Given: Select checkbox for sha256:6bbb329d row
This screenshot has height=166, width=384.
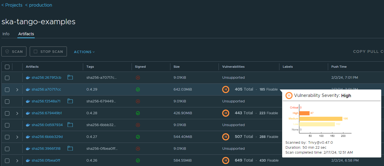Looking at the screenshot, I should click(7, 137).
